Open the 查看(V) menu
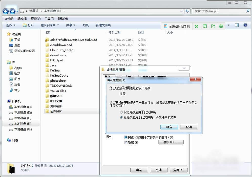The height and width of the screenshot is (177, 252). [36, 19]
